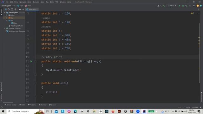Click the editor vertical scrollbar

pyautogui.click(x=200, y=53)
